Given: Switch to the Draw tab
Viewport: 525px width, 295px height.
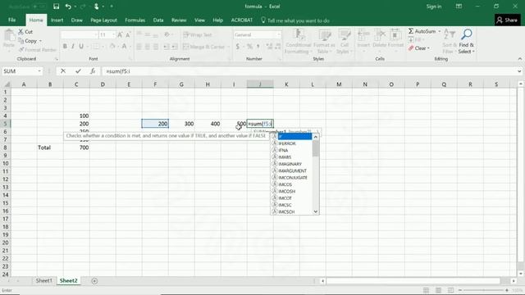Looking at the screenshot, I should tap(76, 20).
